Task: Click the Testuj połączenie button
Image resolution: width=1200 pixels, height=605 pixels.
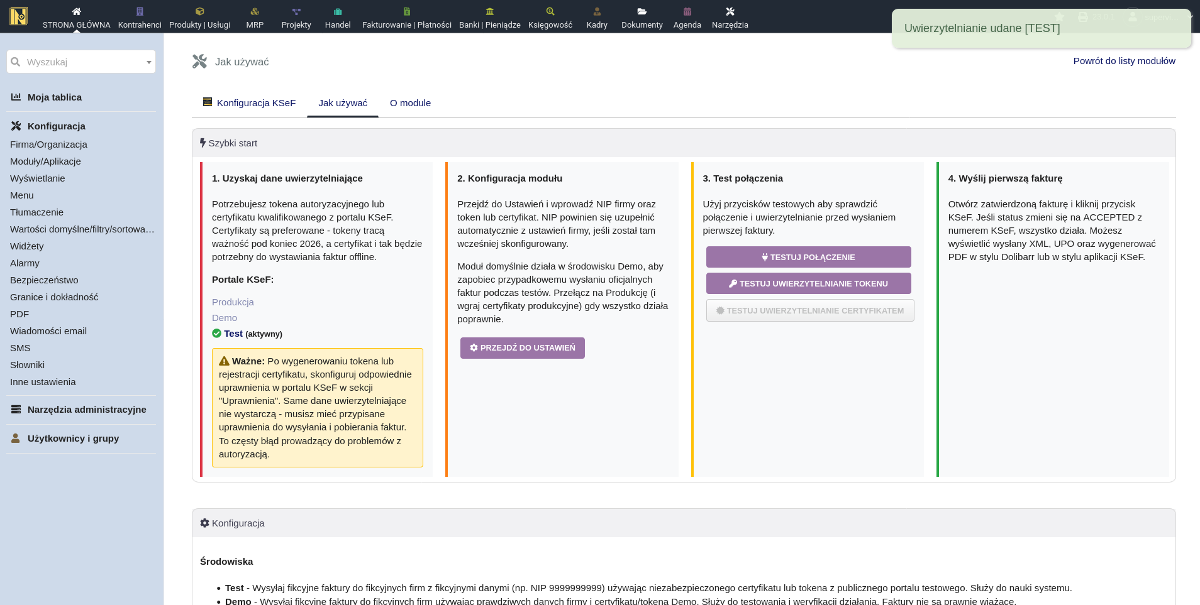Action: 808,257
